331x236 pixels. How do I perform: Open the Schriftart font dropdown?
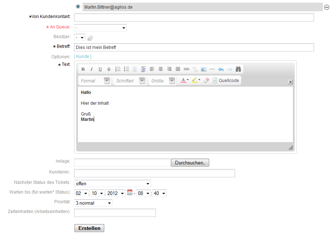click(130, 81)
